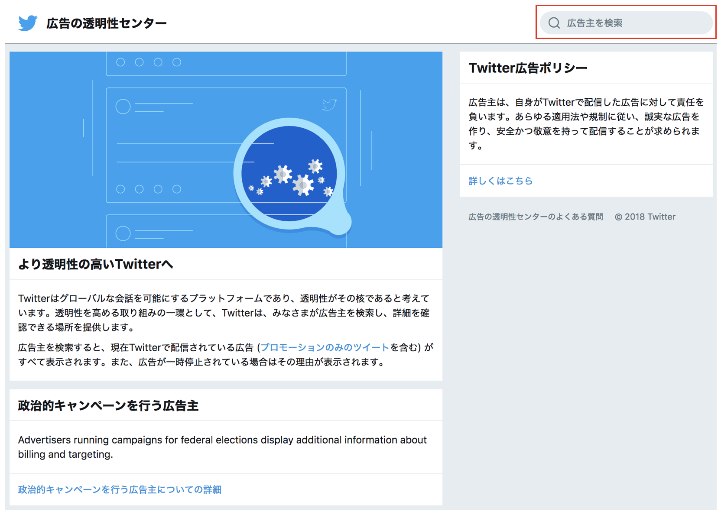Focus the 広告主を検索 search field
Image resolution: width=721 pixels, height=518 pixels.
(626, 23)
